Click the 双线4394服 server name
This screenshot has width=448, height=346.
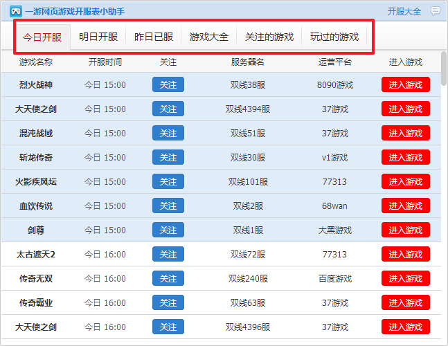[247, 109]
